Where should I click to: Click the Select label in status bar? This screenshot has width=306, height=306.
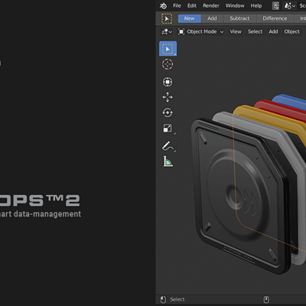pyautogui.click(x=177, y=300)
